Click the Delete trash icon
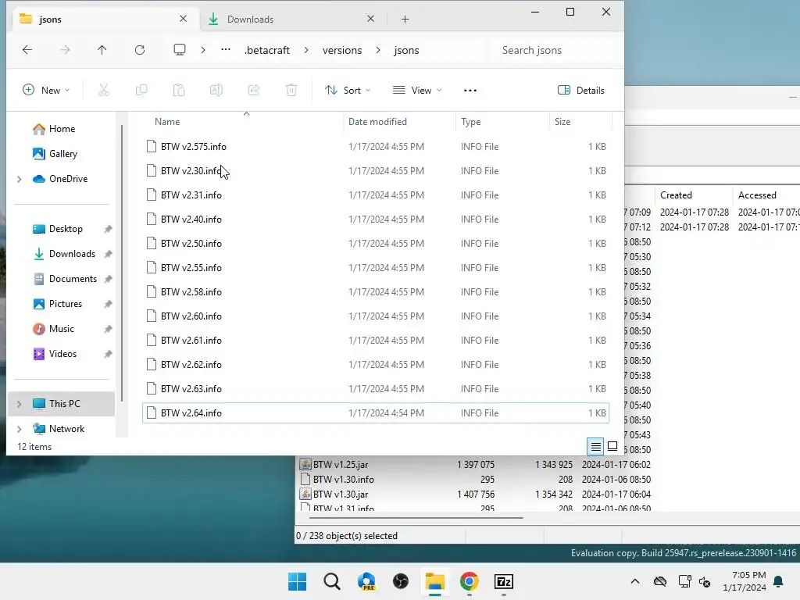The image size is (800, 600). point(291,91)
